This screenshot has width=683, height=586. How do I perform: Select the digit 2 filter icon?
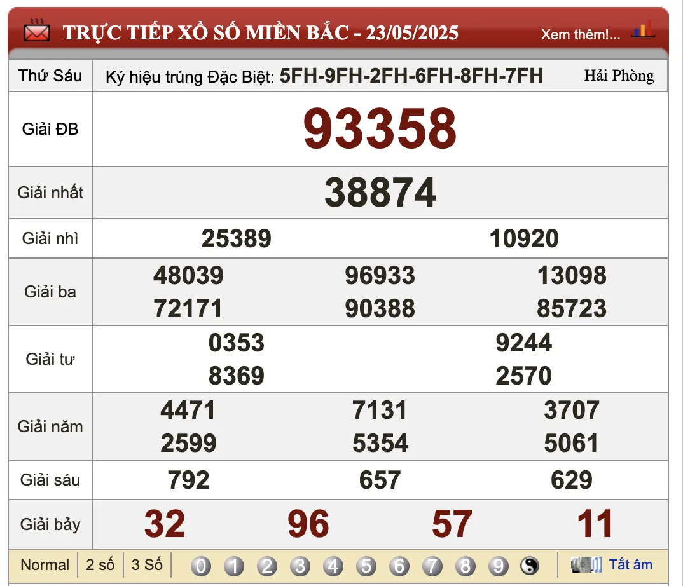click(x=266, y=564)
